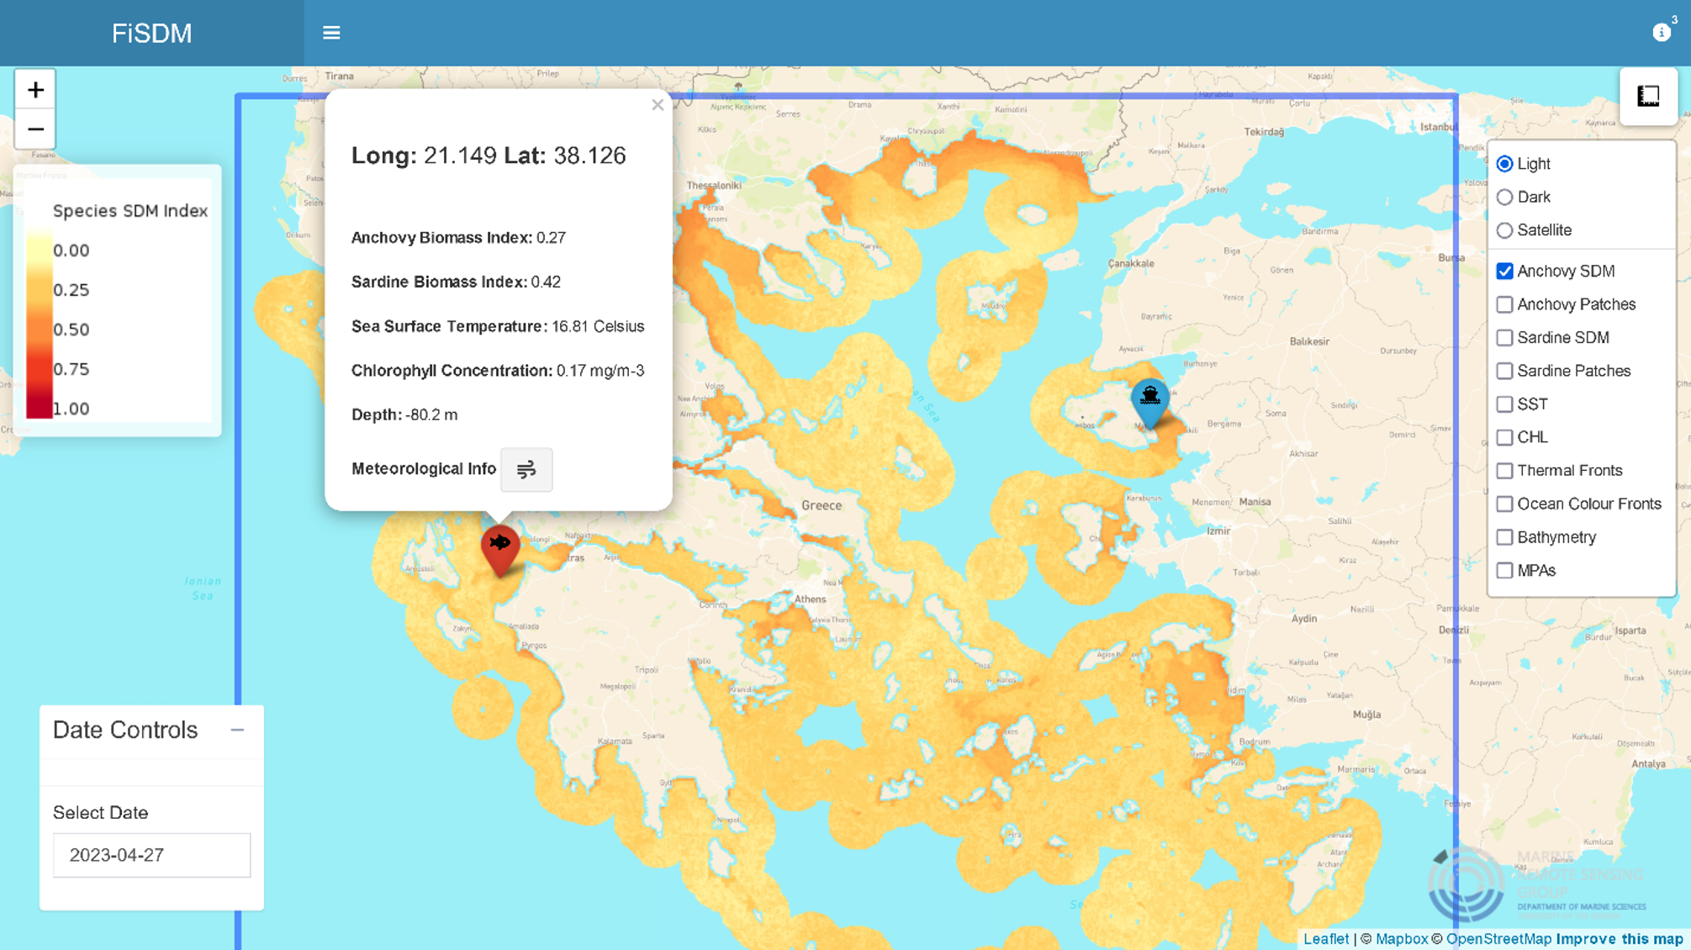Toggle the layers control panel button
The height and width of the screenshot is (950, 1691).
tap(1648, 97)
